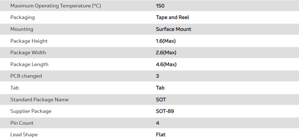The height and width of the screenshot is (139, 299).
Task: Click the Pin Count label
Action: (22, 123)
